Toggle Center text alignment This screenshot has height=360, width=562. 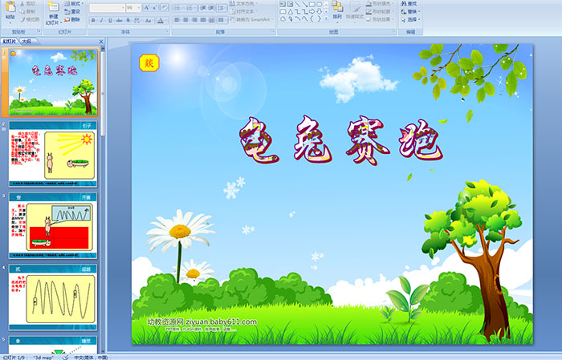click(x=185, y=20)
